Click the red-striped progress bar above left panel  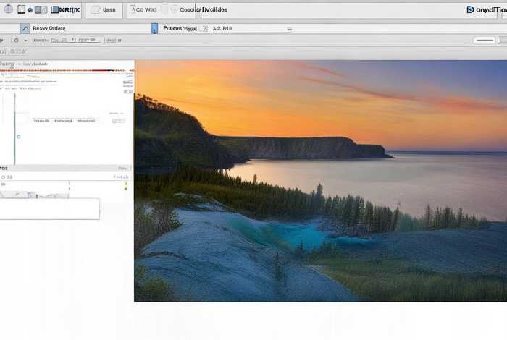67,70
